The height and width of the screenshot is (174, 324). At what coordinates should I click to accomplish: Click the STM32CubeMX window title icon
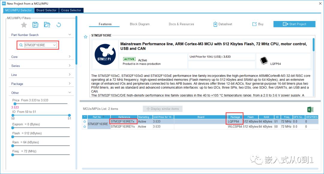(4, 4)
